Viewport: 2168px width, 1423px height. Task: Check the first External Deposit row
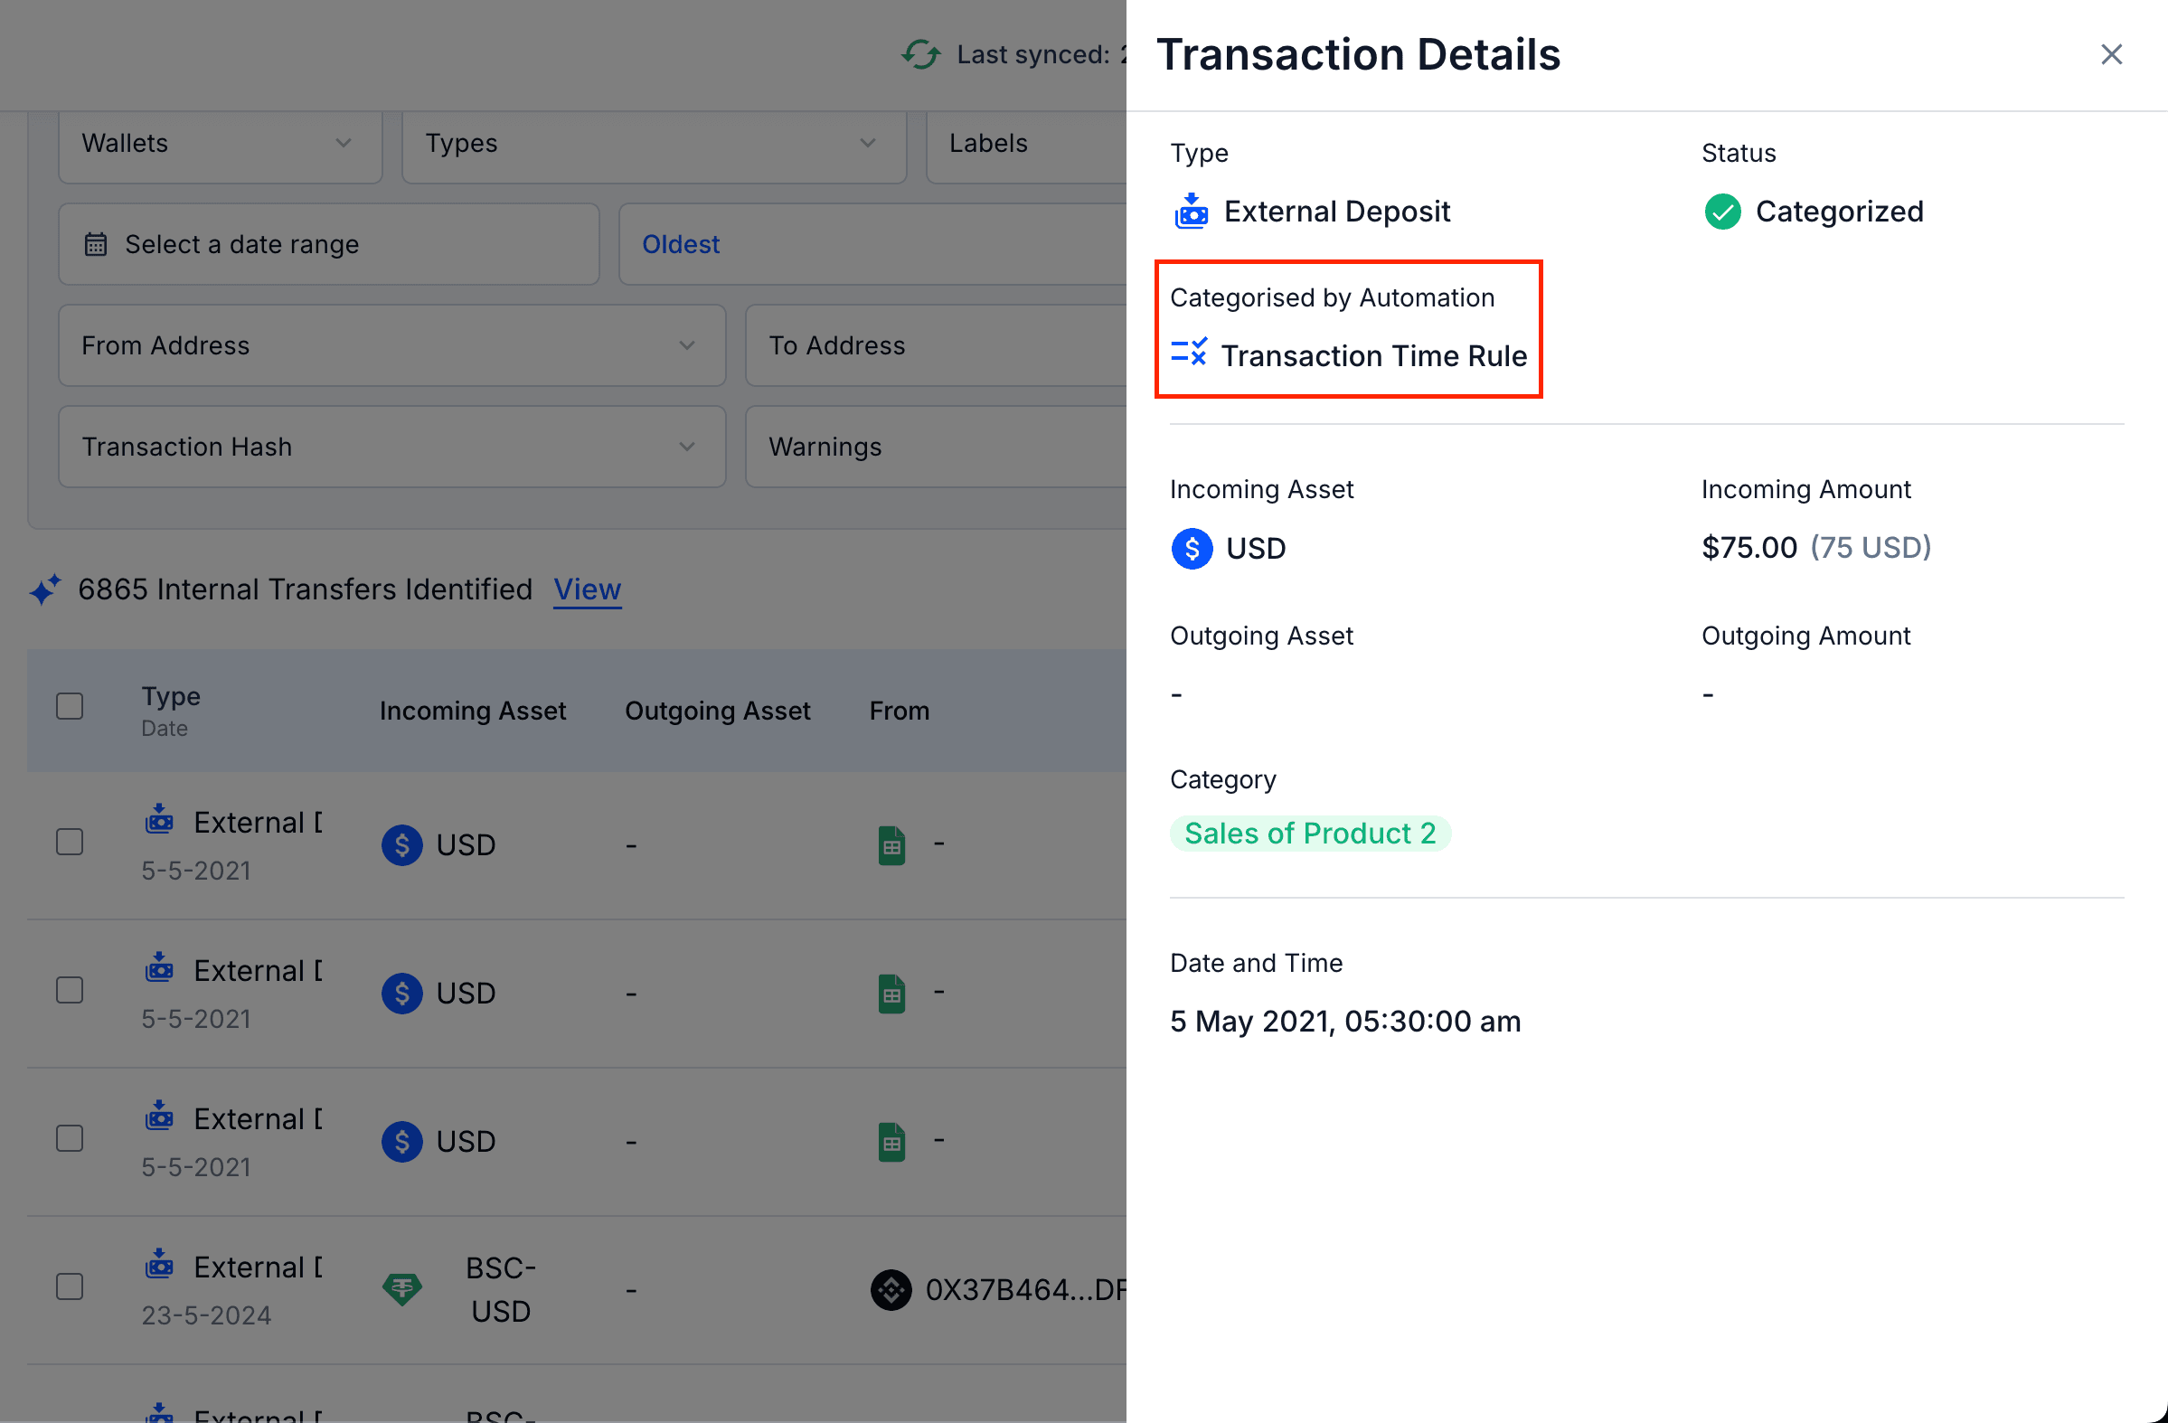point(71,842)
